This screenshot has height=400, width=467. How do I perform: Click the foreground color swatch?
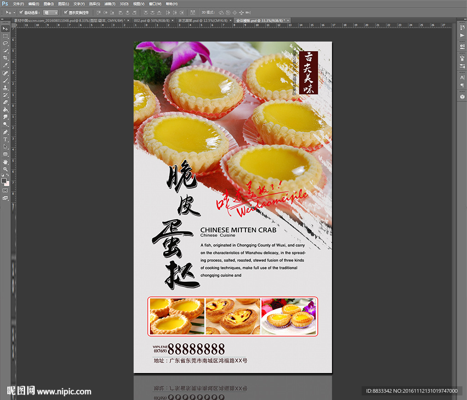pyautogui.click(x=4, y=181)
